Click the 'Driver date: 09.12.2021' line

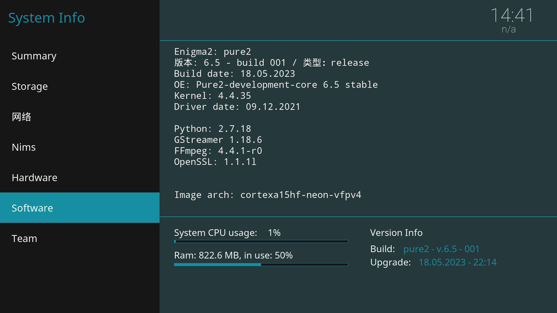coord(237,107)
